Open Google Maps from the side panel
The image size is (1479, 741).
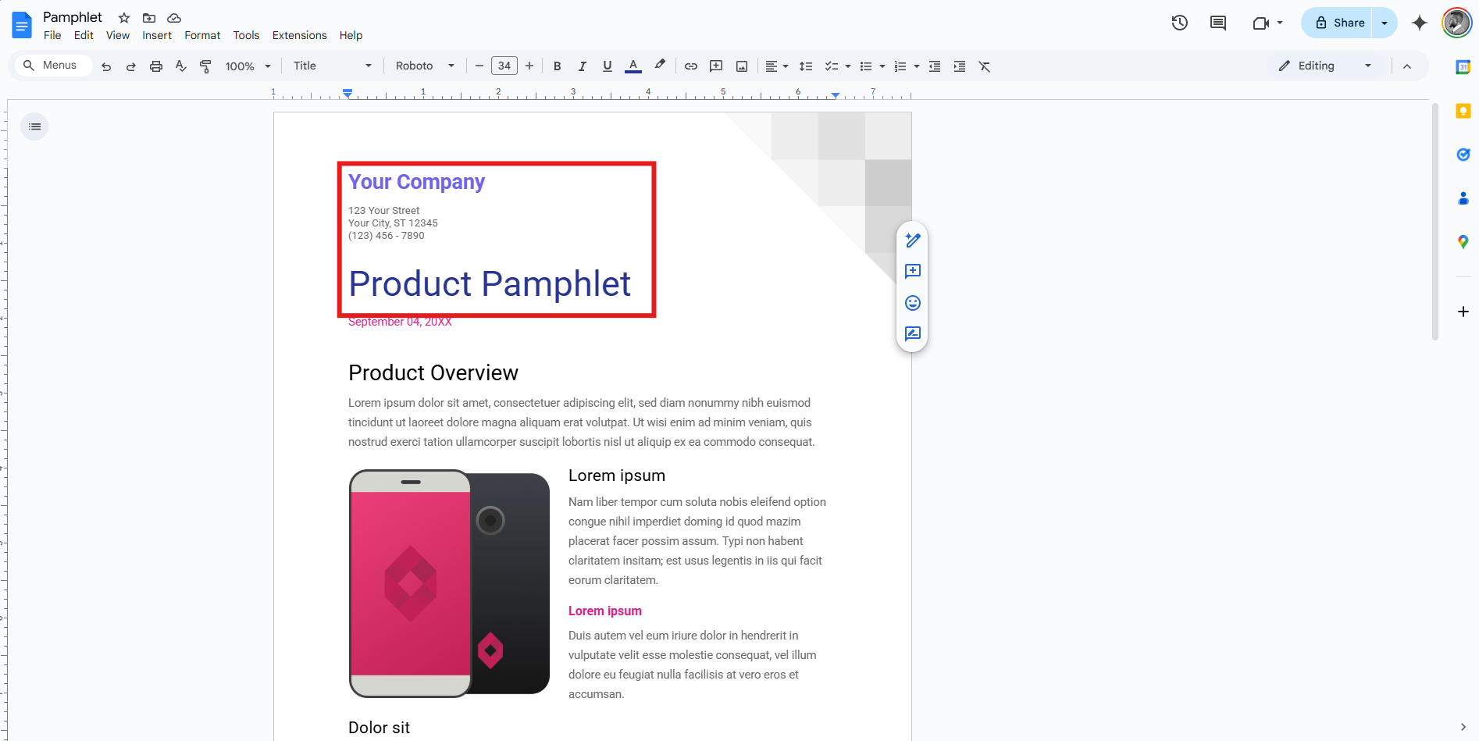coord(1463,242)
